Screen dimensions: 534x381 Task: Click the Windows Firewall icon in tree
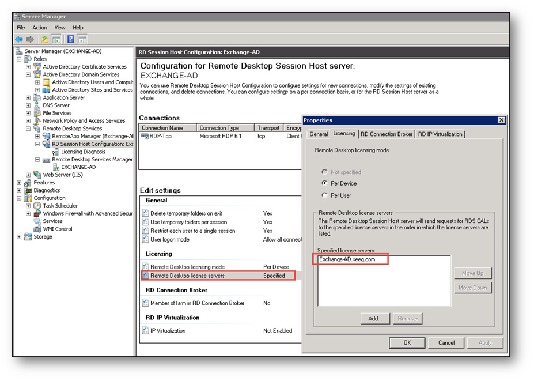(x=37, y=213)
